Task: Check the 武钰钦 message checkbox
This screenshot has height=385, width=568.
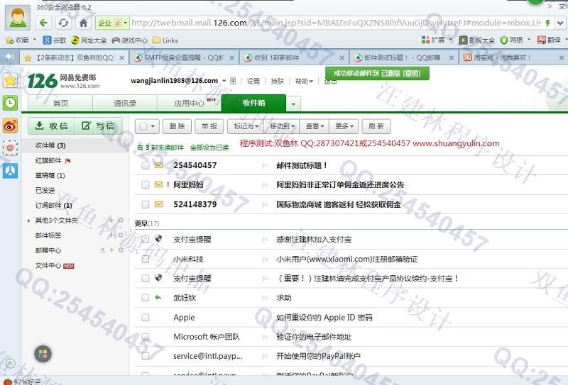Action: click(146, 297)
